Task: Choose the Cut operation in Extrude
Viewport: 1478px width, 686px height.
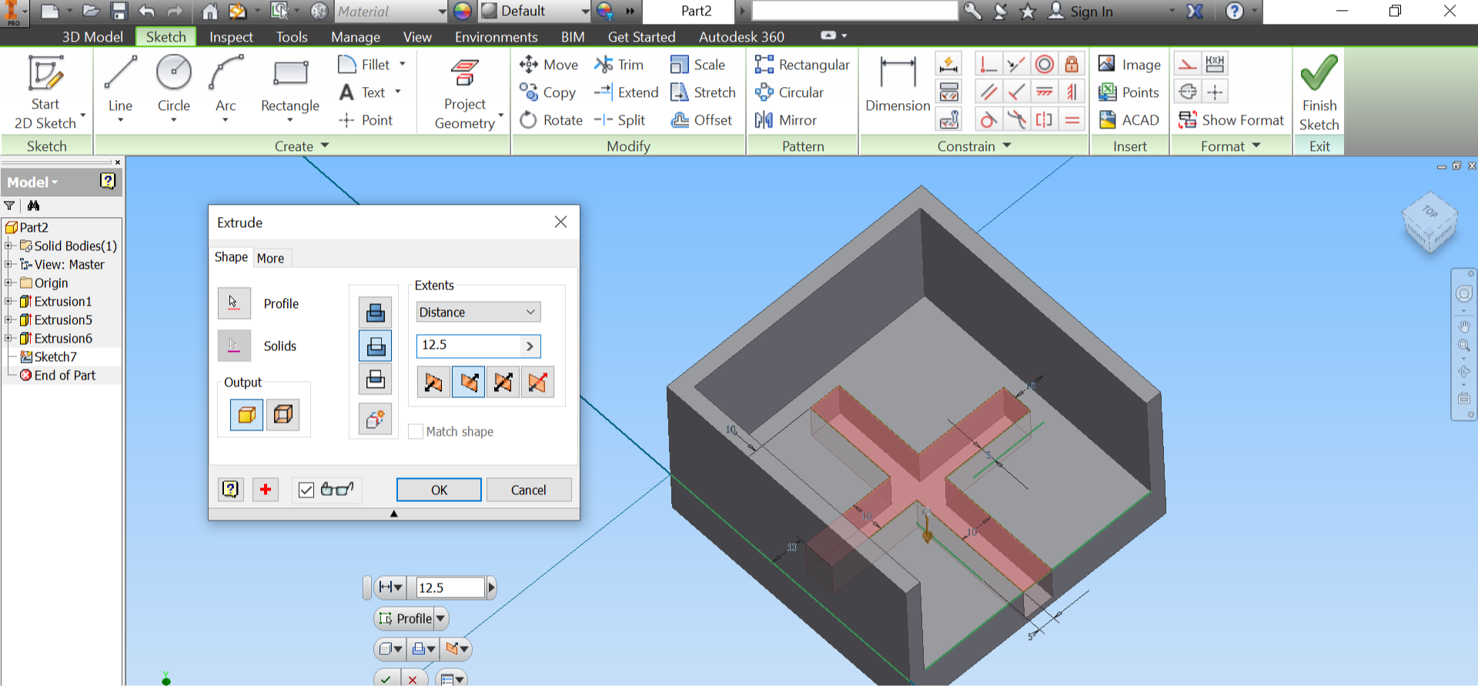Action: click(x=375, y=346)
